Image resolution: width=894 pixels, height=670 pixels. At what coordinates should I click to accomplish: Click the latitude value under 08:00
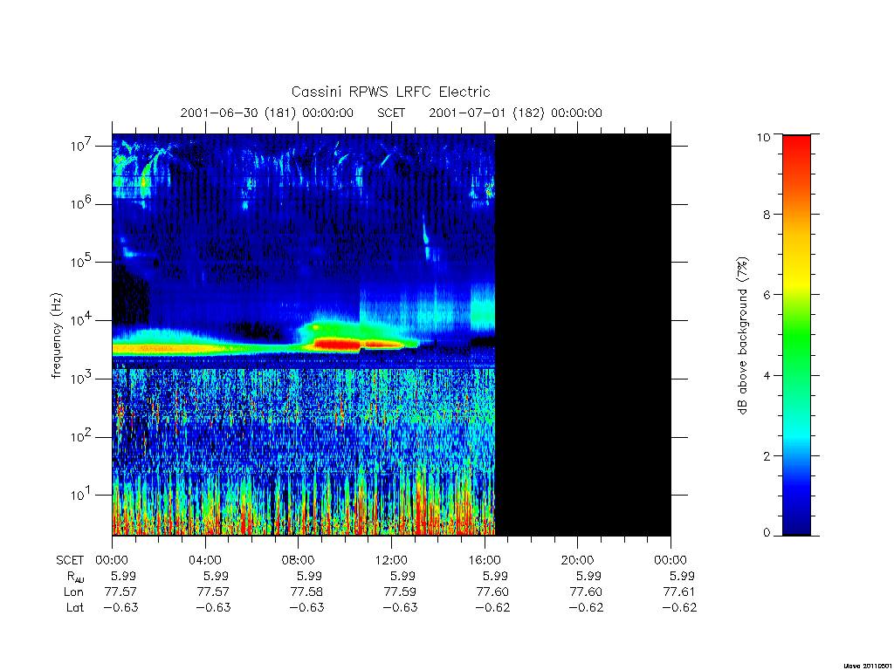(306, 607)
